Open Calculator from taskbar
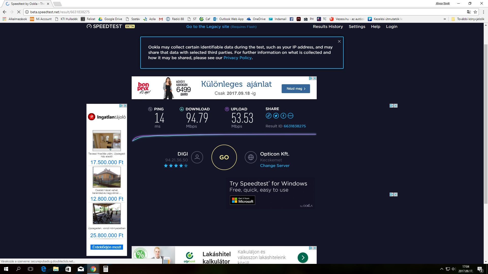The height and width of the screenshot is (274, 488). pyautogui.click(x=105, y=269)
